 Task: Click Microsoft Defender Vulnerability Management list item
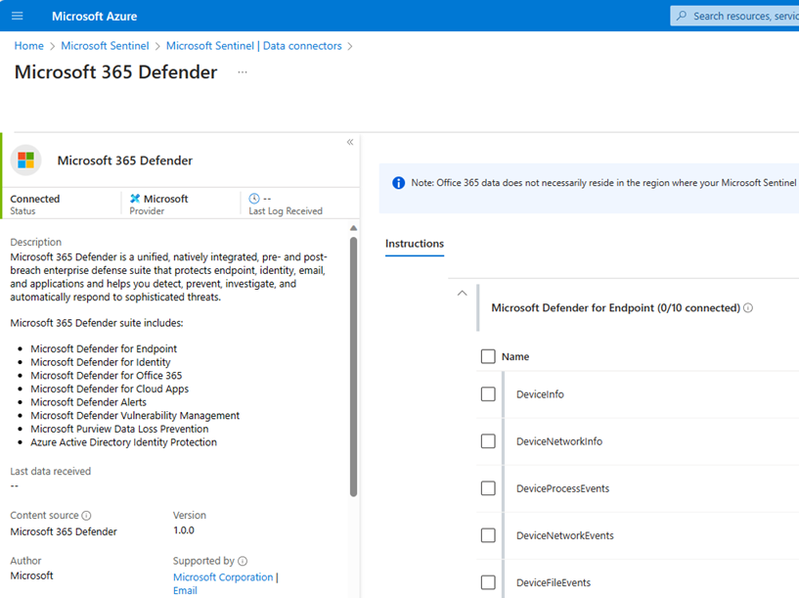(x=135, y=416)
